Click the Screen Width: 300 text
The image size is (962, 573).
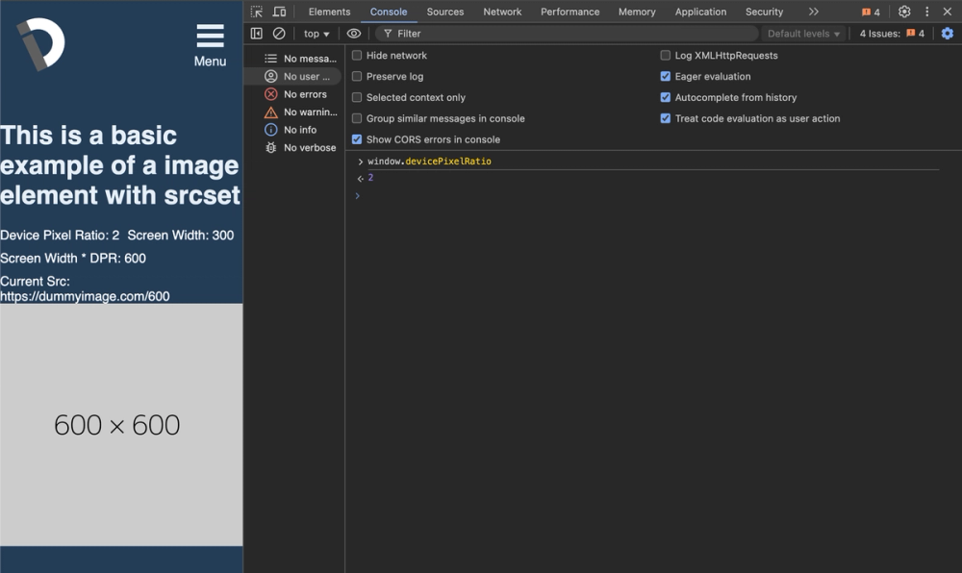point(181,236)
